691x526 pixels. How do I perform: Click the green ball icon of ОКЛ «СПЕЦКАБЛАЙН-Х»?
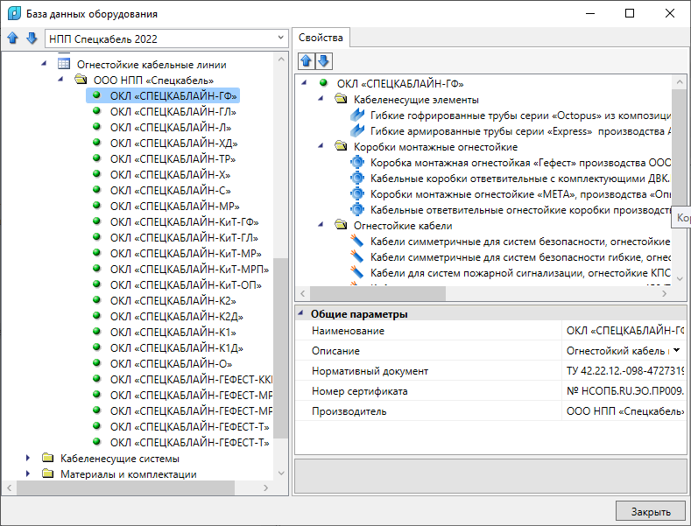[x=97, y=174]
